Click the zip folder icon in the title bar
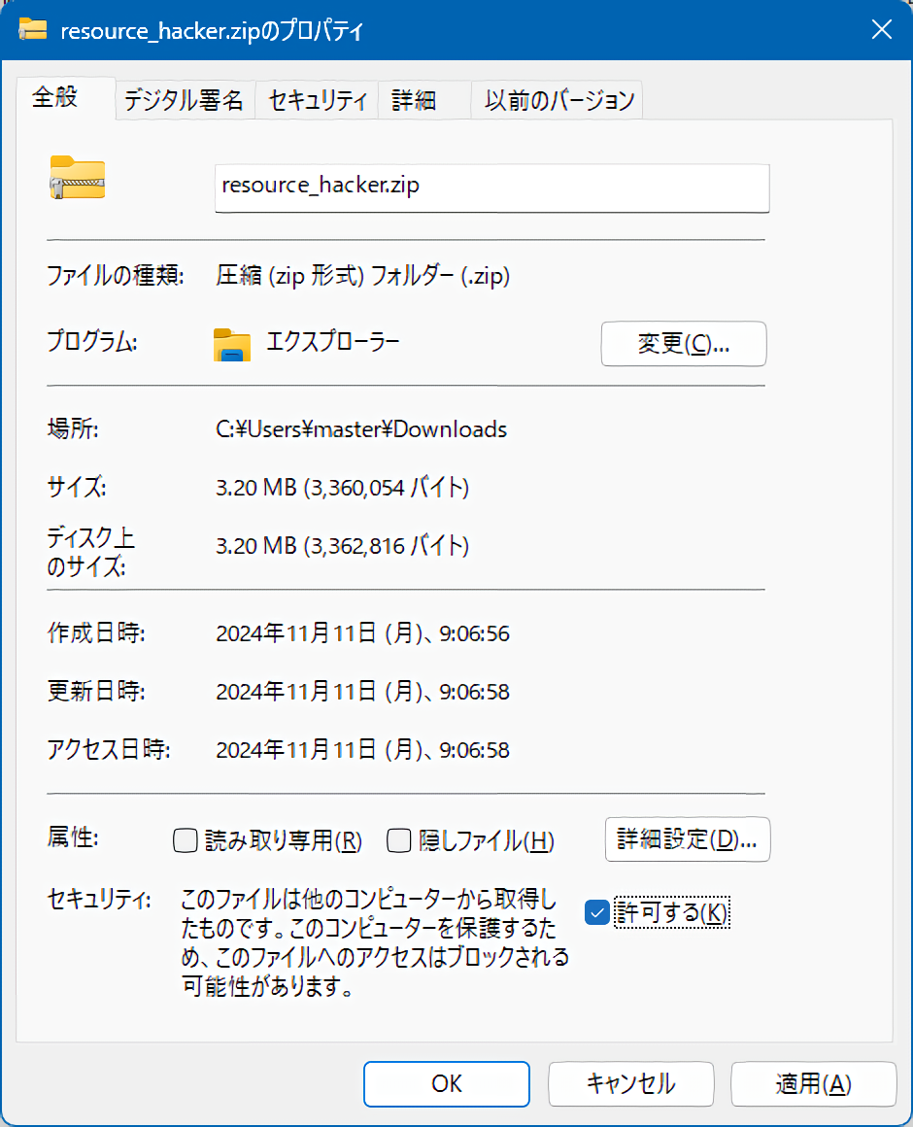Screen dimensions: 913x1127 33,29
